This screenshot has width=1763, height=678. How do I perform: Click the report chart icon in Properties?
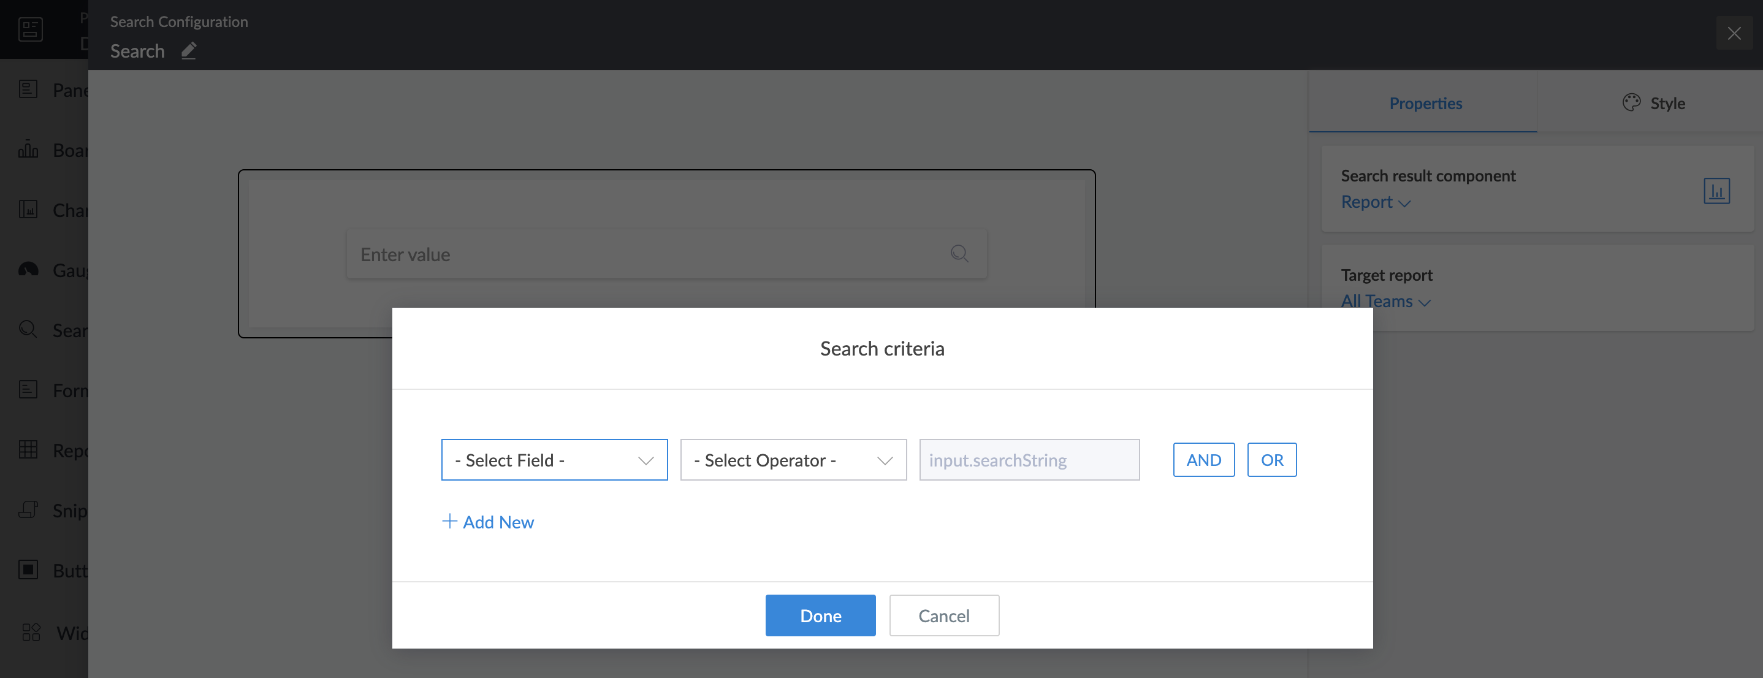click(x=1716, y=191)
